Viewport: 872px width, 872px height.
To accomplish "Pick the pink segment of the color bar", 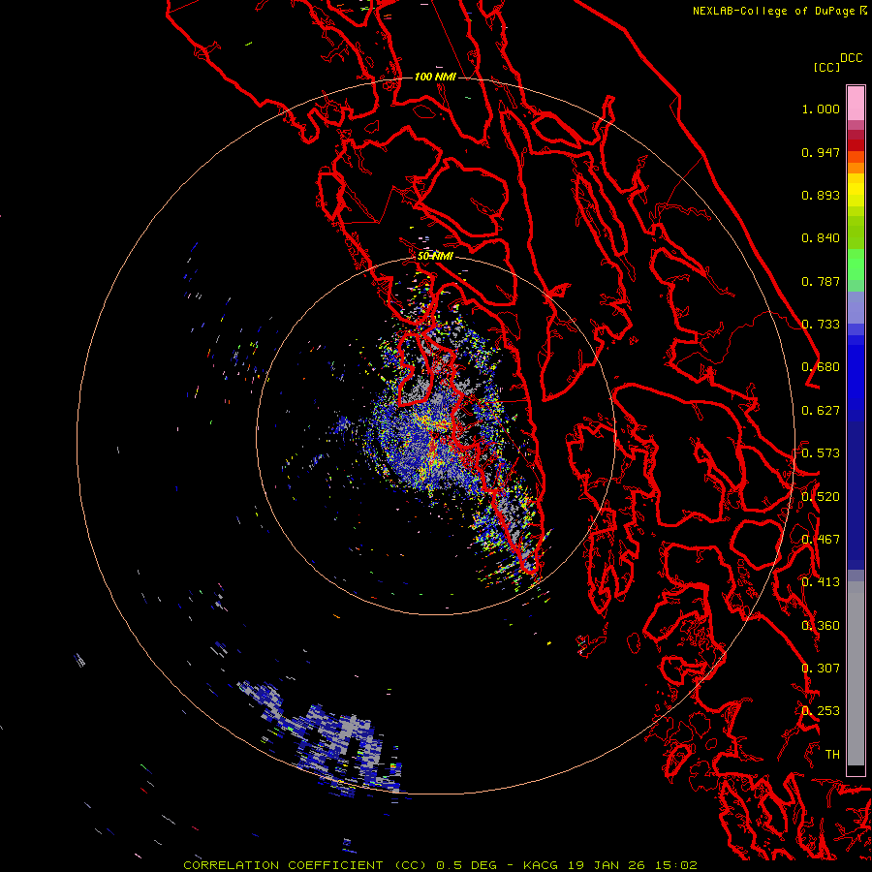I will click(856, 104).
